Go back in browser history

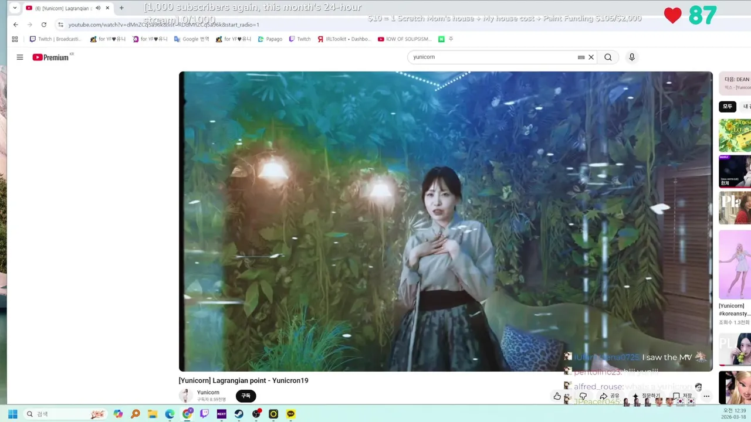click(16, 25)
